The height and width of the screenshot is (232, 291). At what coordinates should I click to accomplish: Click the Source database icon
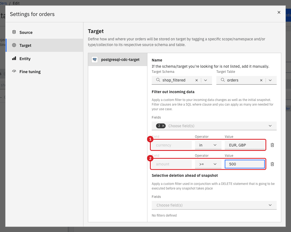14,32
